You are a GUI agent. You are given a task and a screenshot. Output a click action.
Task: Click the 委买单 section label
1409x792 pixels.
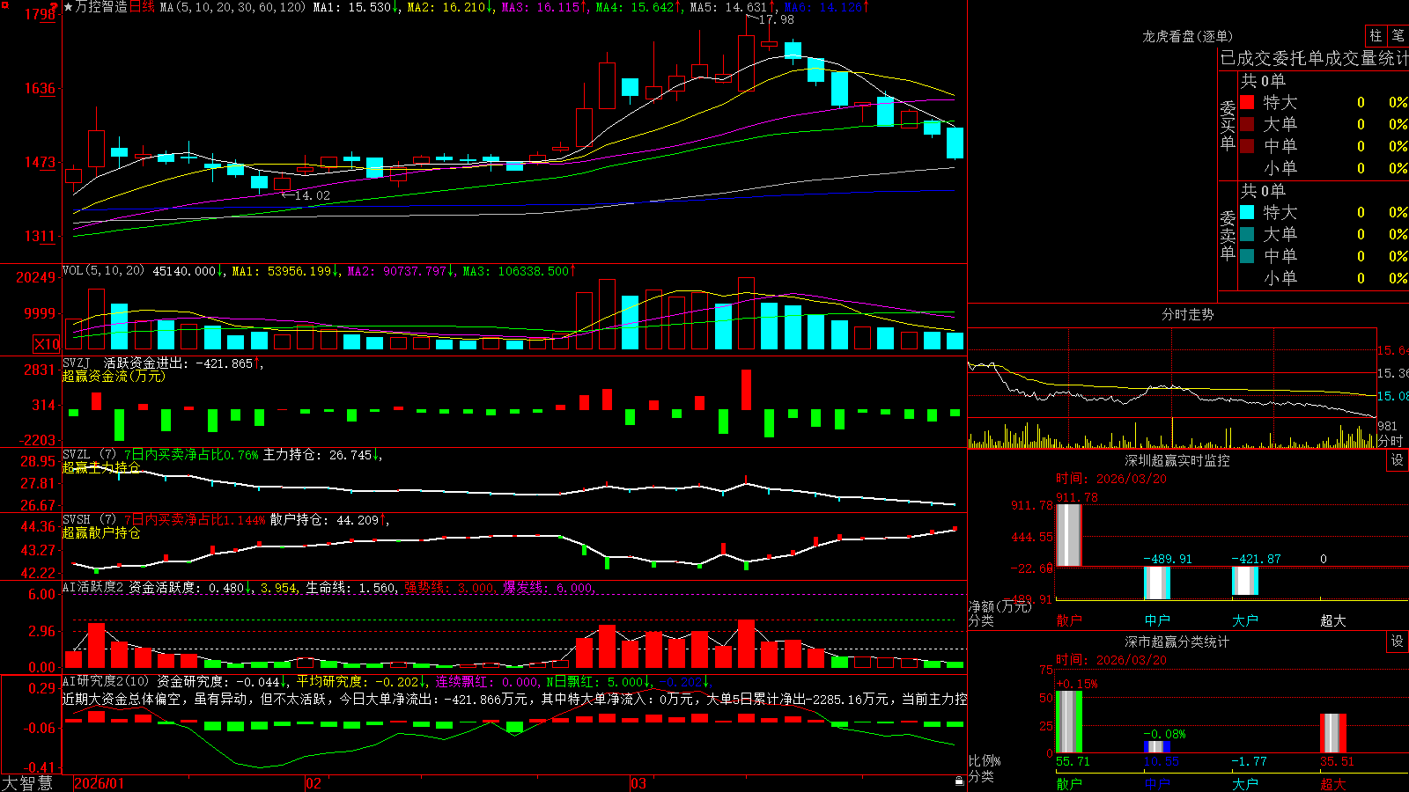pyautogui.click(x=1228, y=126)
